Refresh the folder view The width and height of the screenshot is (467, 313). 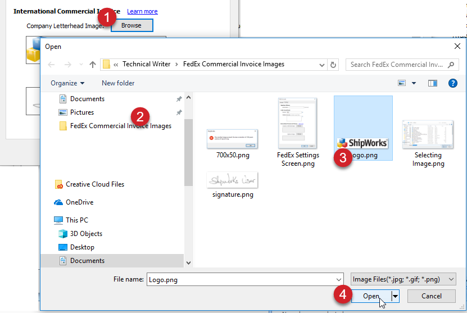[x=333, y=65]
